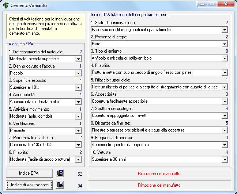Expand Distanza da finestre dropdown arrow
This screenshot has height=194, width=237.
225,130
